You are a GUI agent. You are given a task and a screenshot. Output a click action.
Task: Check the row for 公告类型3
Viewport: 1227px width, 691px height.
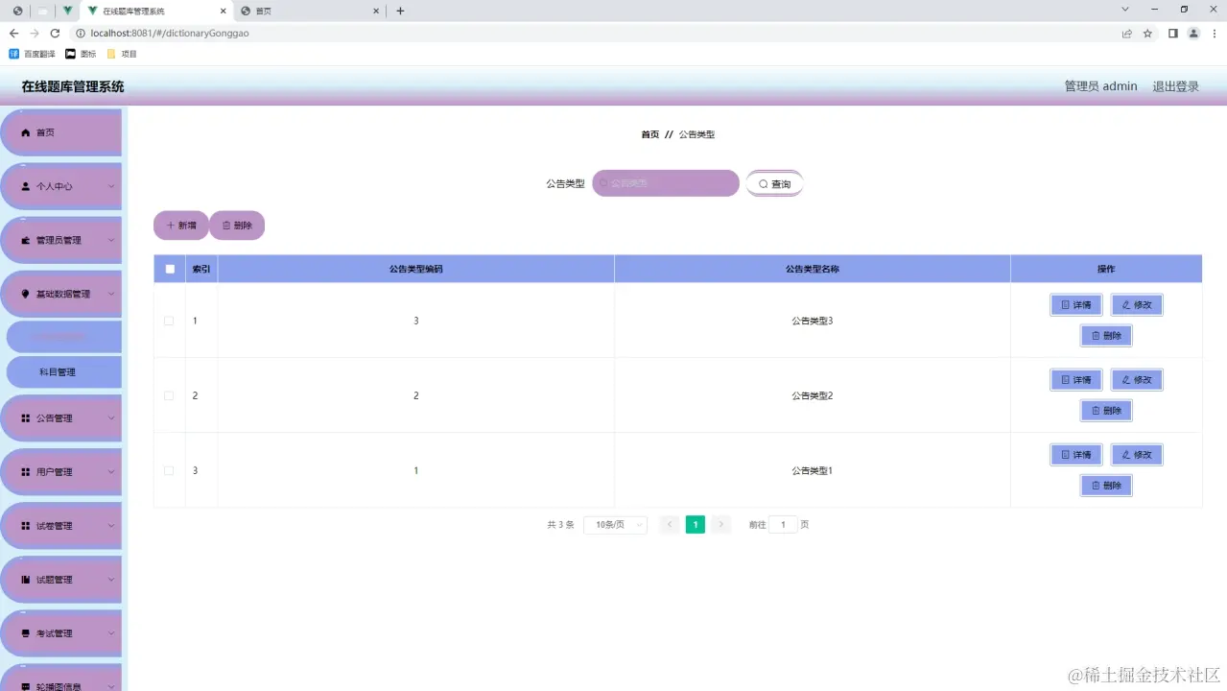169,321
